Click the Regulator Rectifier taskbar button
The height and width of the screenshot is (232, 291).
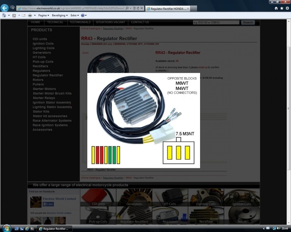pyautogui.click(x=53, y=229)
